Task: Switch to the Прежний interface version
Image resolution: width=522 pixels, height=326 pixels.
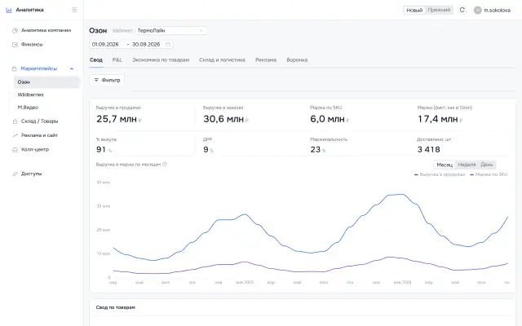Action: coord(439,11)
